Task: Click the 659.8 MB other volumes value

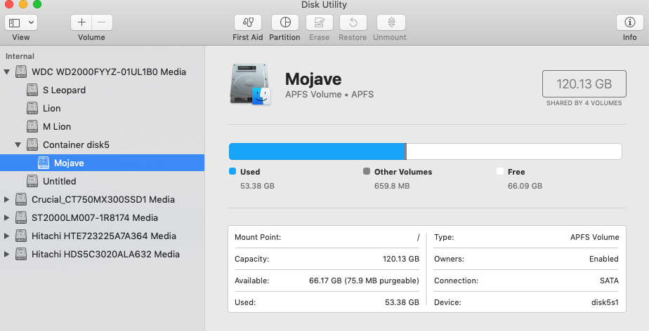Action: click(392, 186)
